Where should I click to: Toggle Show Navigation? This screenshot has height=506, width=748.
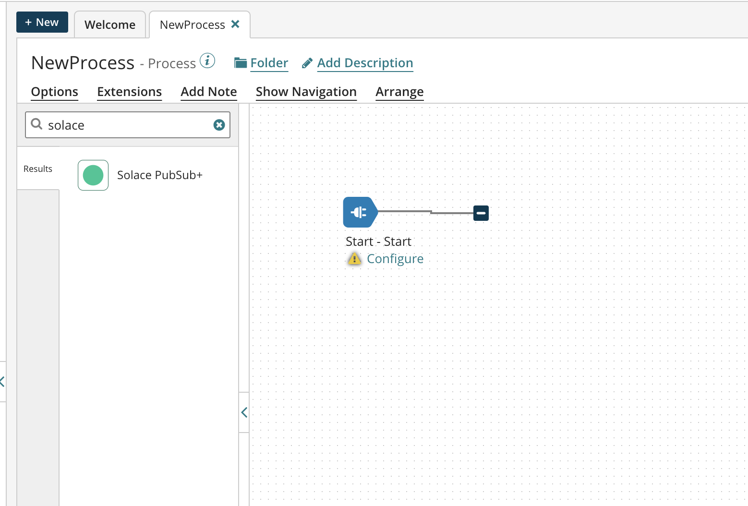306,92
